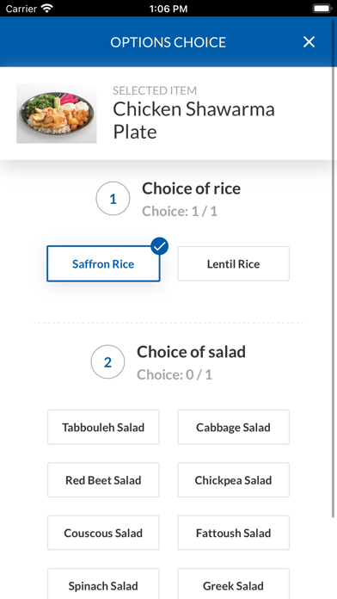Choose Lentil Rice option
The image size is (337, 599).
pos(233,263)
